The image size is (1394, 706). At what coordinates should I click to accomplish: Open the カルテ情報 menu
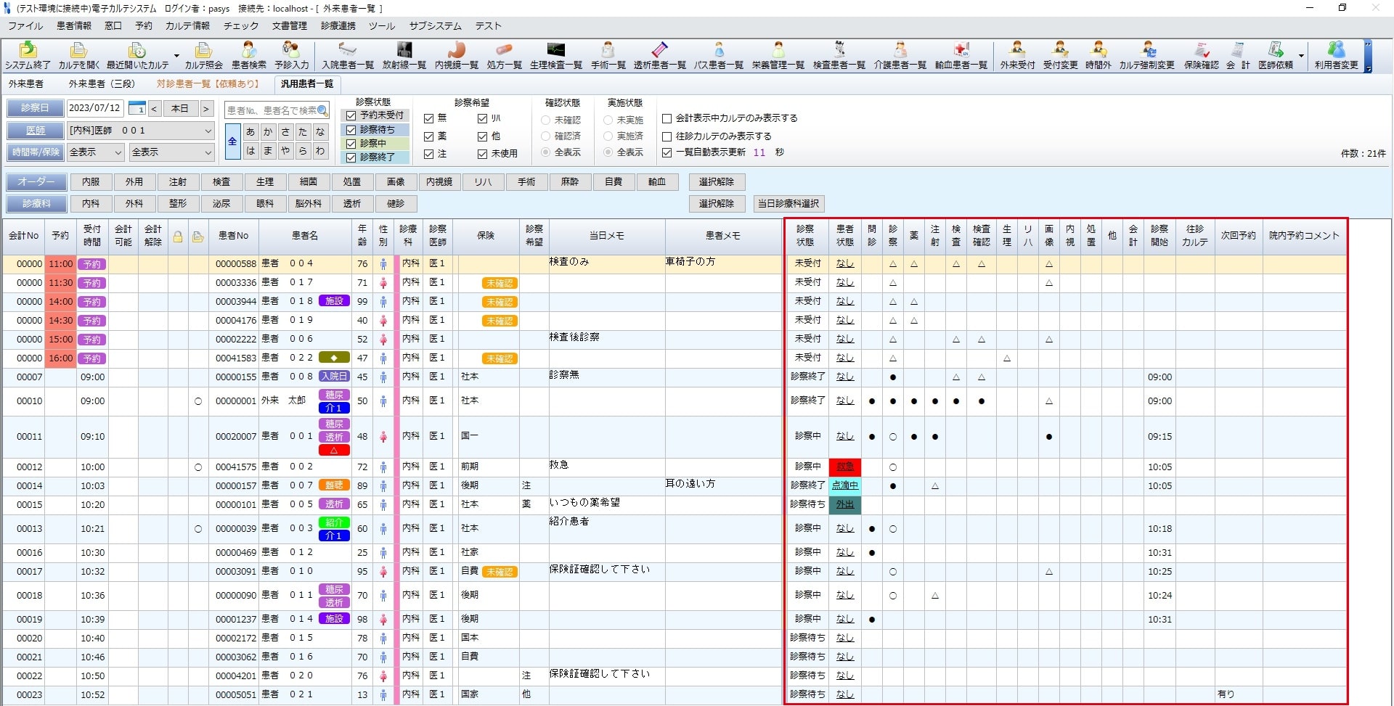coord(187,25)
